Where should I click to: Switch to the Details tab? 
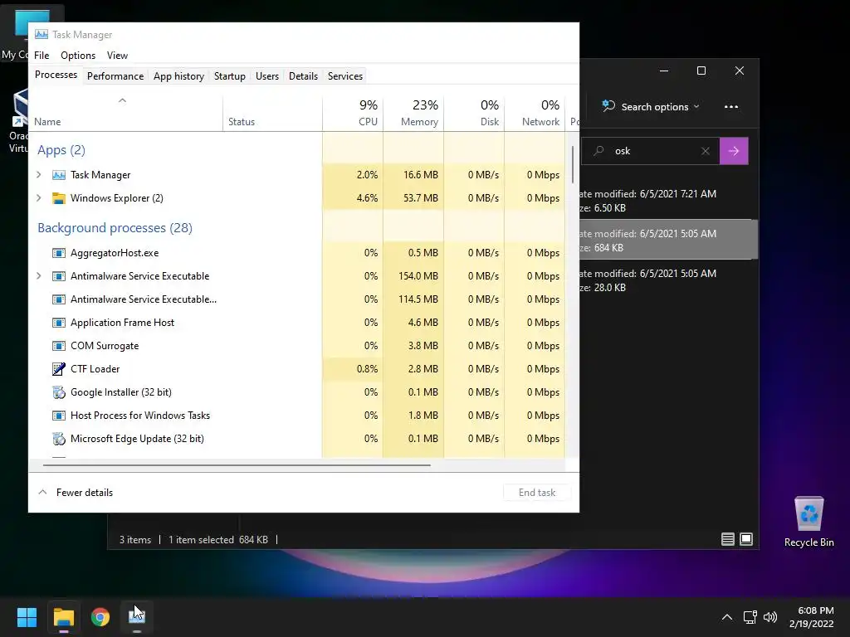tap(303, 76)
